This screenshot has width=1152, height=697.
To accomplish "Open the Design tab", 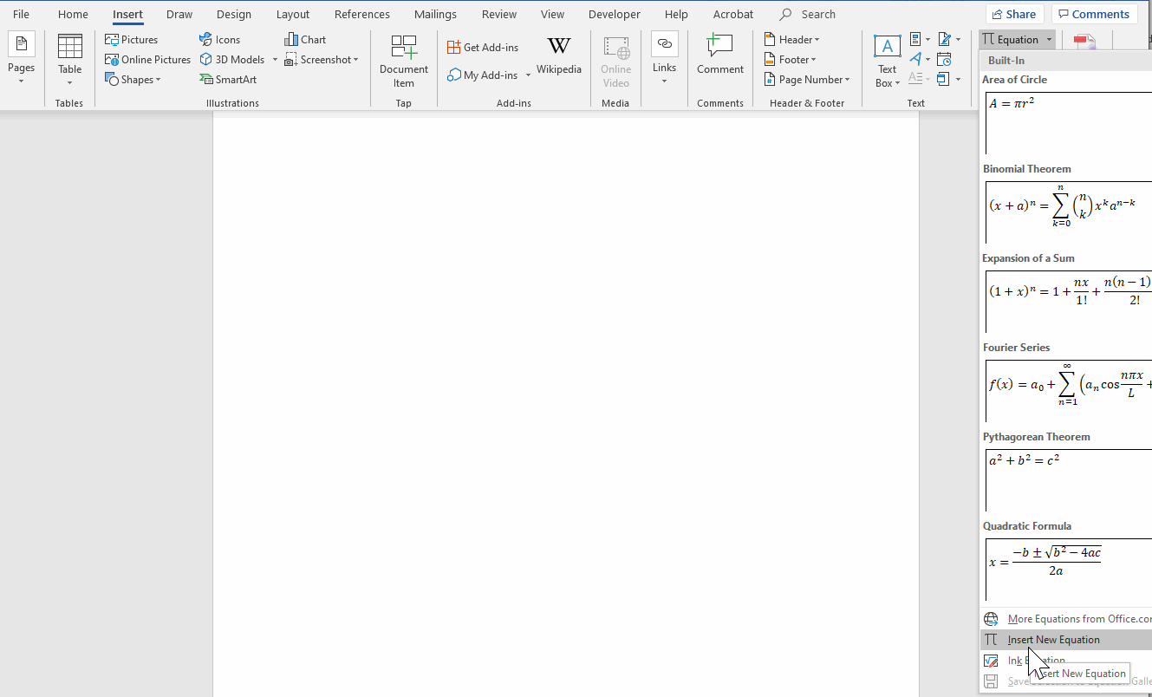I will pos(233,14).
